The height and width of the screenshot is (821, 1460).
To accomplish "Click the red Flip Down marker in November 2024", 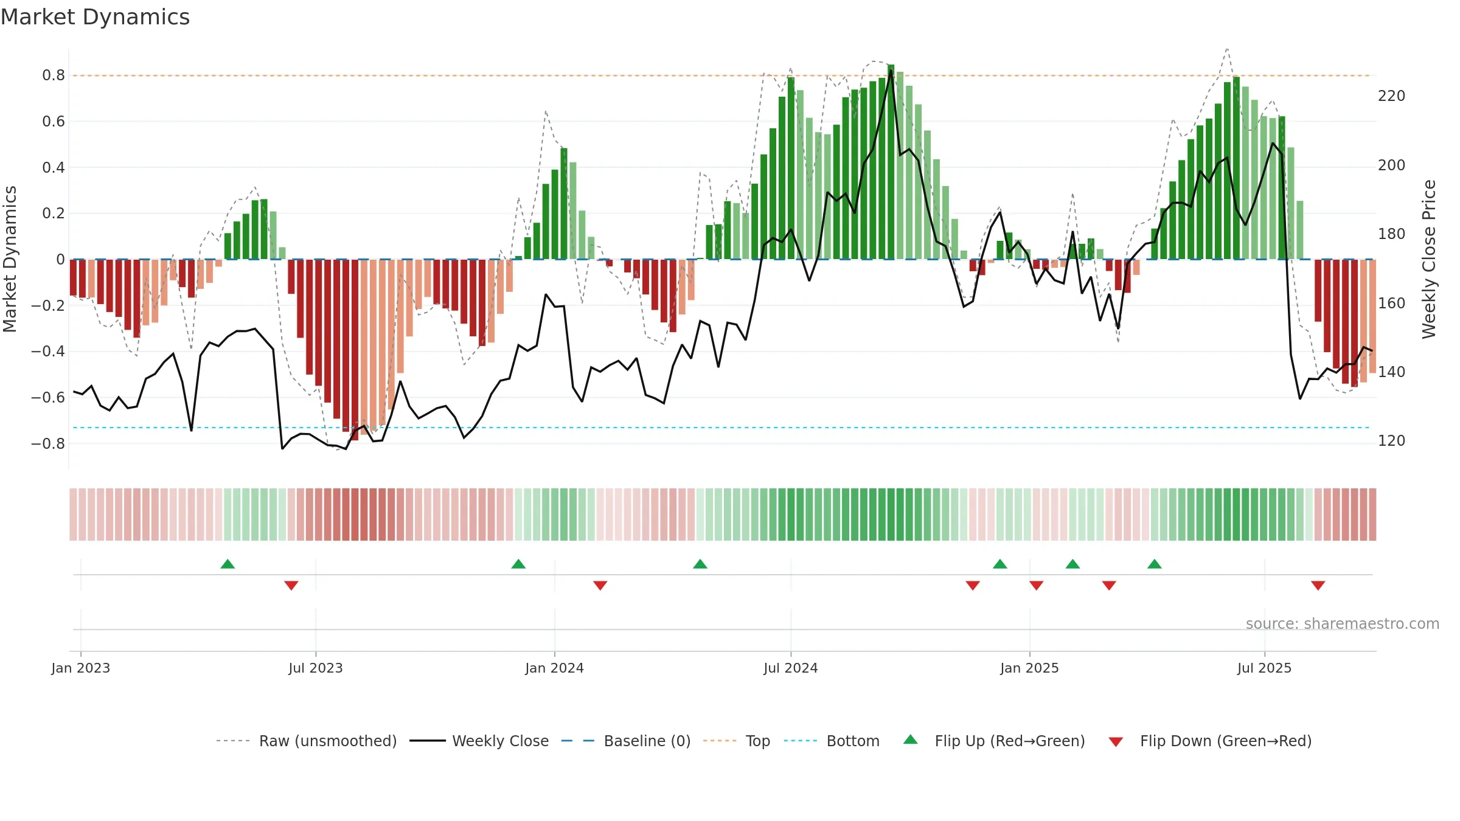I will pyautogui.click(x=973, y=586).
